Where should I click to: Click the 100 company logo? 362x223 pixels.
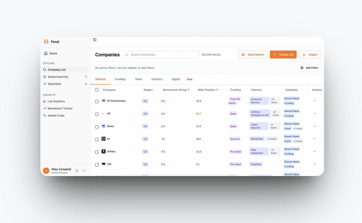point(103,164)
